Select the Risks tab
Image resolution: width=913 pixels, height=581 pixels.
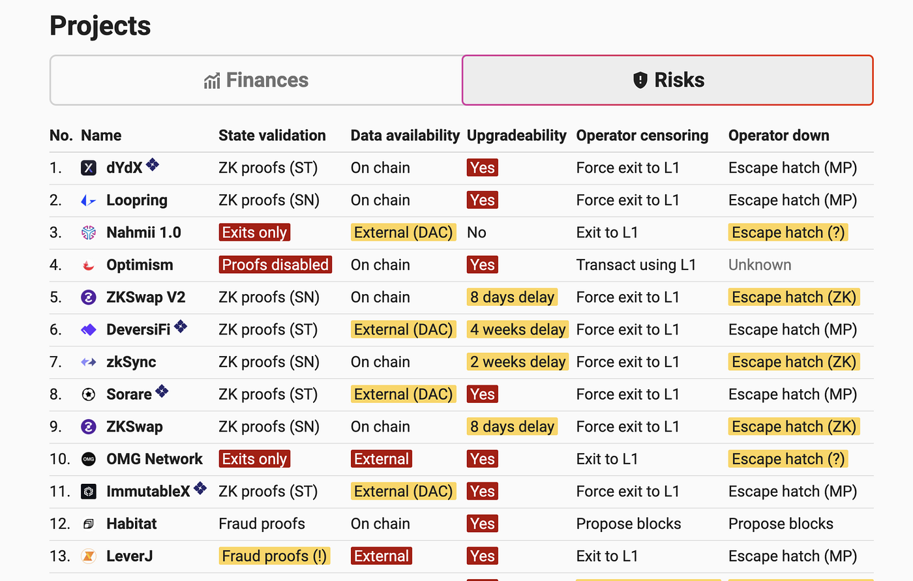coord(668,80)
